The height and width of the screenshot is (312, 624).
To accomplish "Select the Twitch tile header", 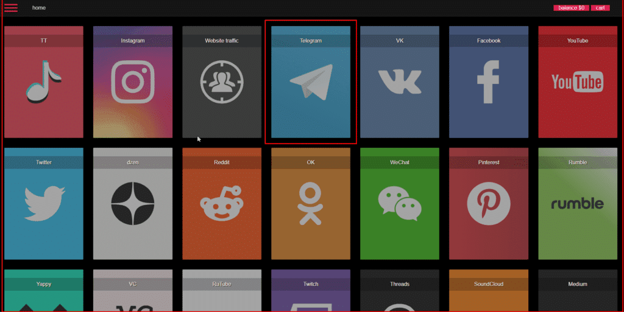I will [311, 284].
